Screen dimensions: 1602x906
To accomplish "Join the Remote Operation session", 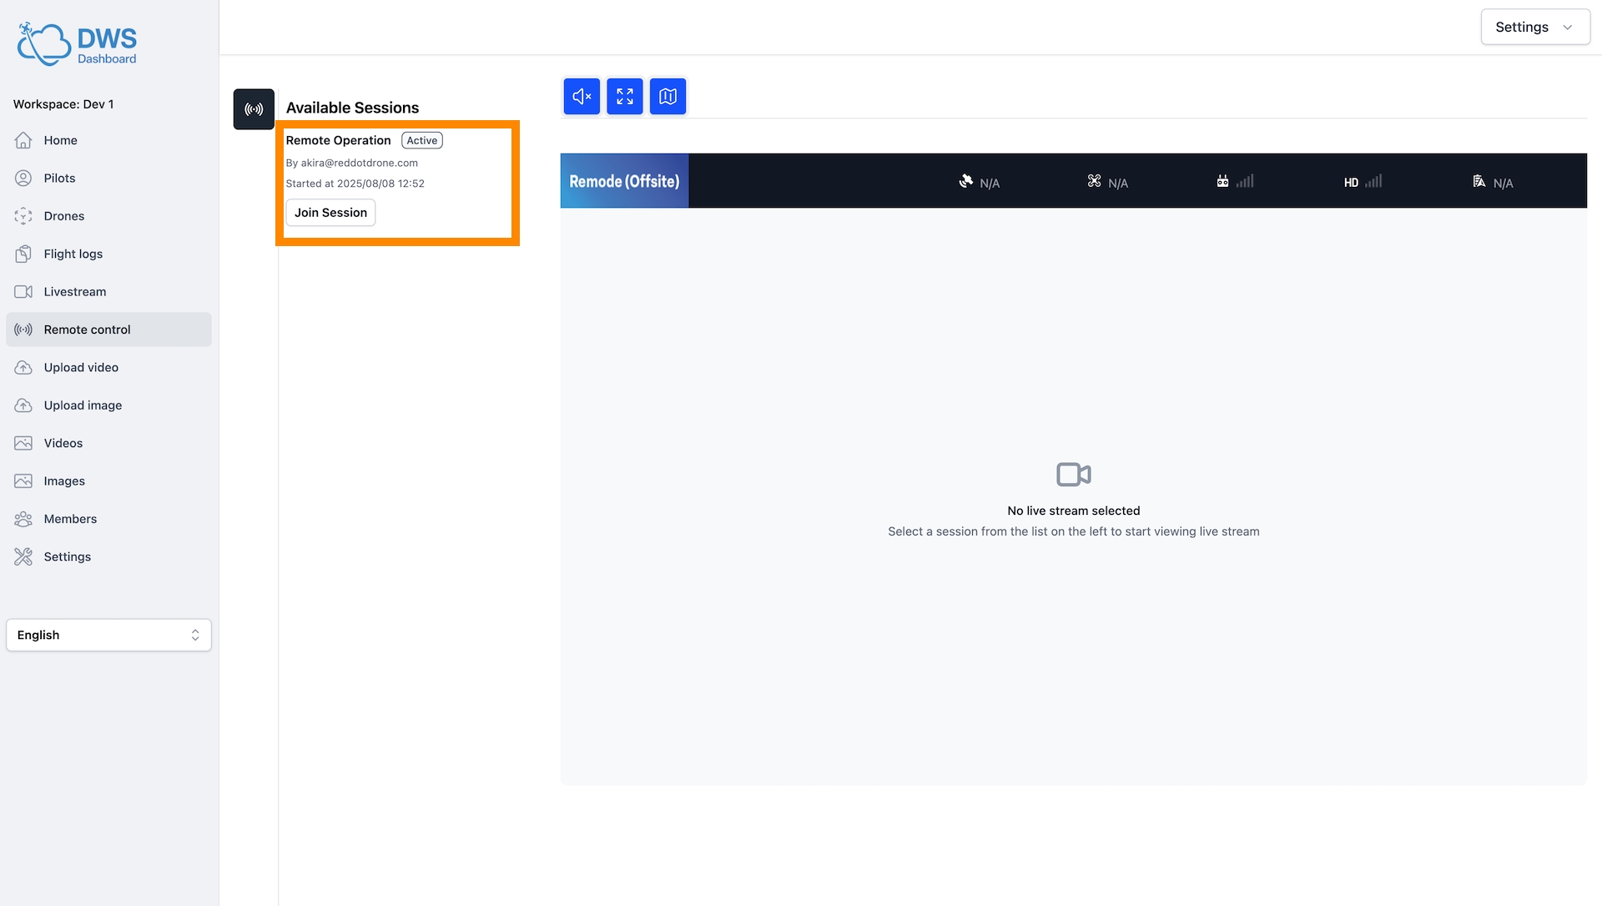I will (x=330, y=213).
